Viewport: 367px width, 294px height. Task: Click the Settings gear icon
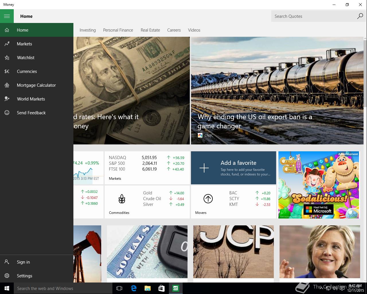pos(7,276)
